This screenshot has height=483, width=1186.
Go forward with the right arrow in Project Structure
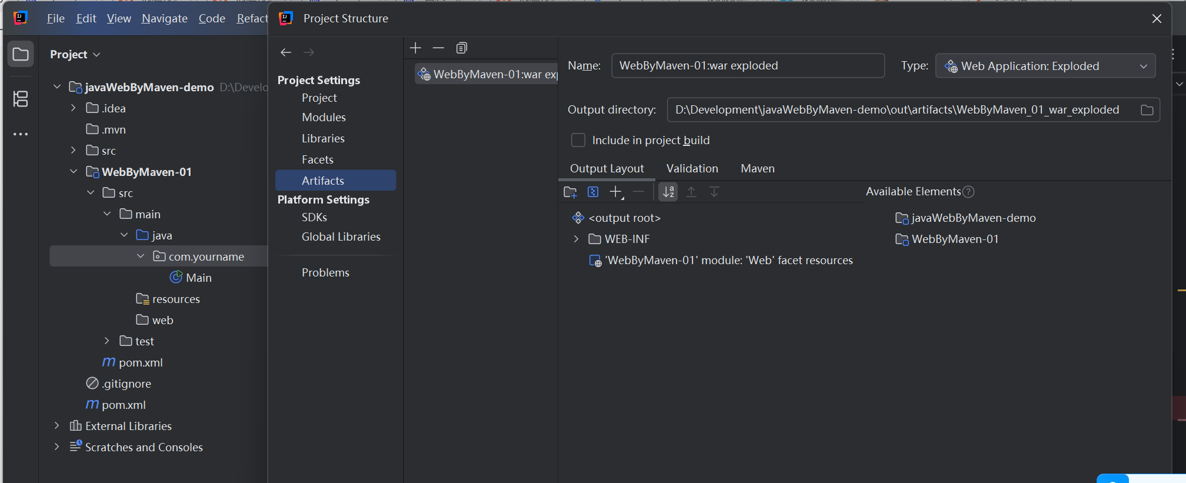click(309, 52)
